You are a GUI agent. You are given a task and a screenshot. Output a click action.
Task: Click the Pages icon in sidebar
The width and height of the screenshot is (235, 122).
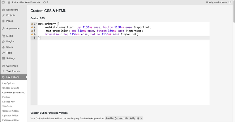[3, 21]
